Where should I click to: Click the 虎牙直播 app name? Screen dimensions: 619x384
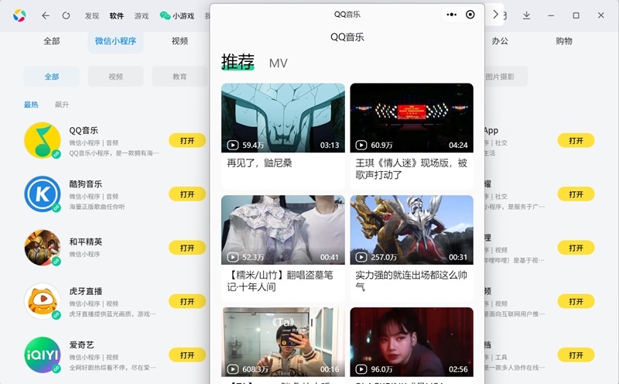click(86, 292)
